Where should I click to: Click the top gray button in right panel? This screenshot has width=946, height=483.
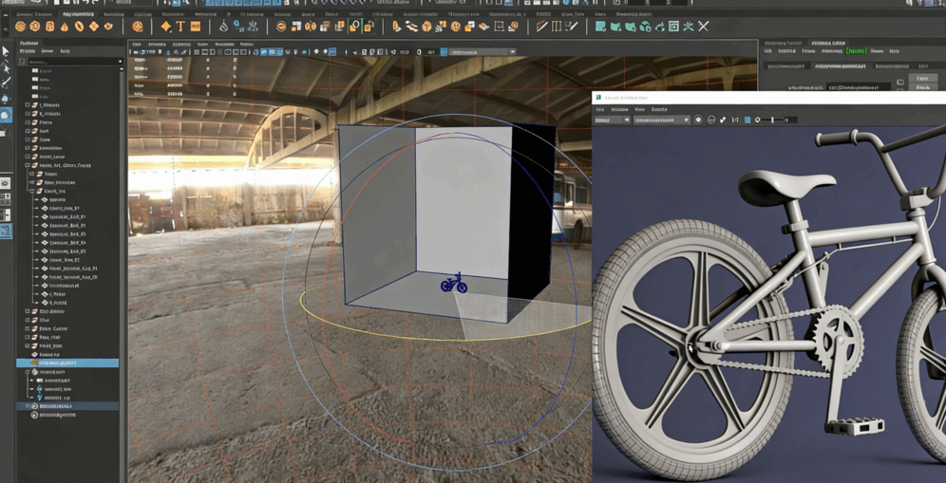[x=922, y=79]
